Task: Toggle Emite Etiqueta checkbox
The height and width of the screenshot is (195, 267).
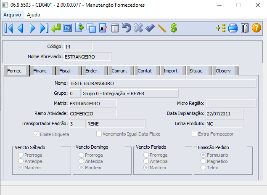Action: coord(36,134)
